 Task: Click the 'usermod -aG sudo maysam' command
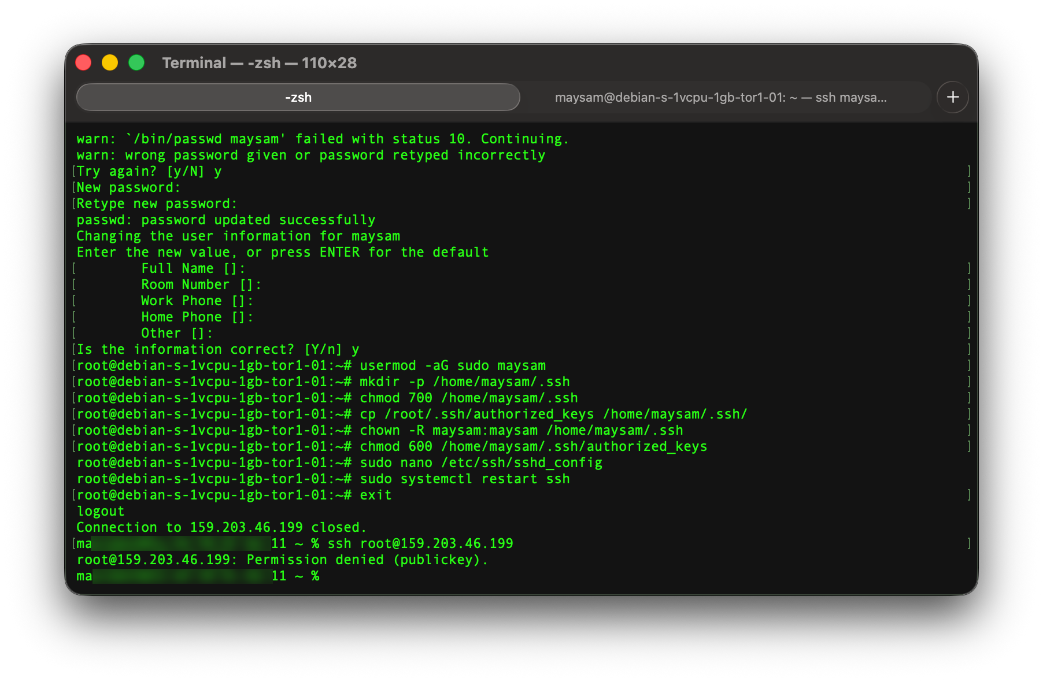pos(453,366)
